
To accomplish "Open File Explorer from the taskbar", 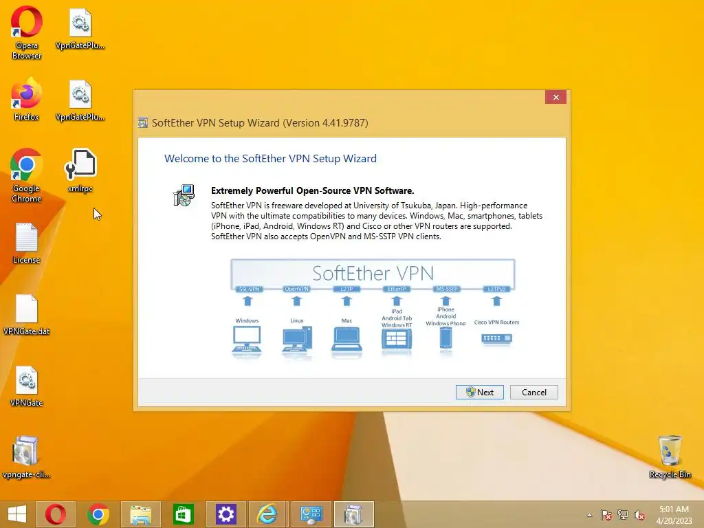I will [140, 514].
